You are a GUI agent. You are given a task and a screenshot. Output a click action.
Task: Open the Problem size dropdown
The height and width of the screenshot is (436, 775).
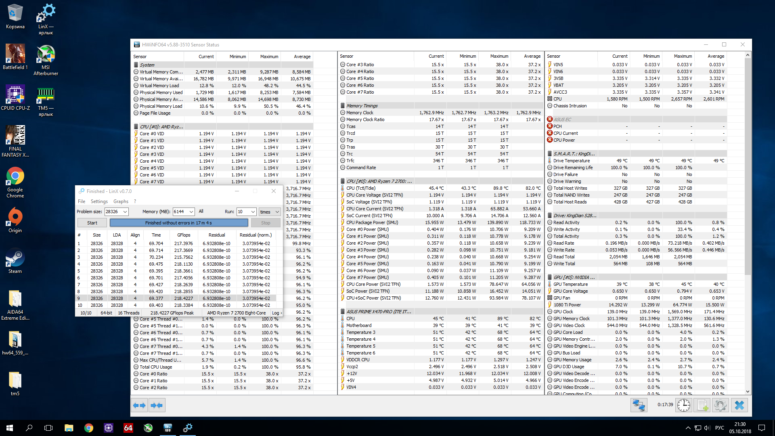(125, 212)
